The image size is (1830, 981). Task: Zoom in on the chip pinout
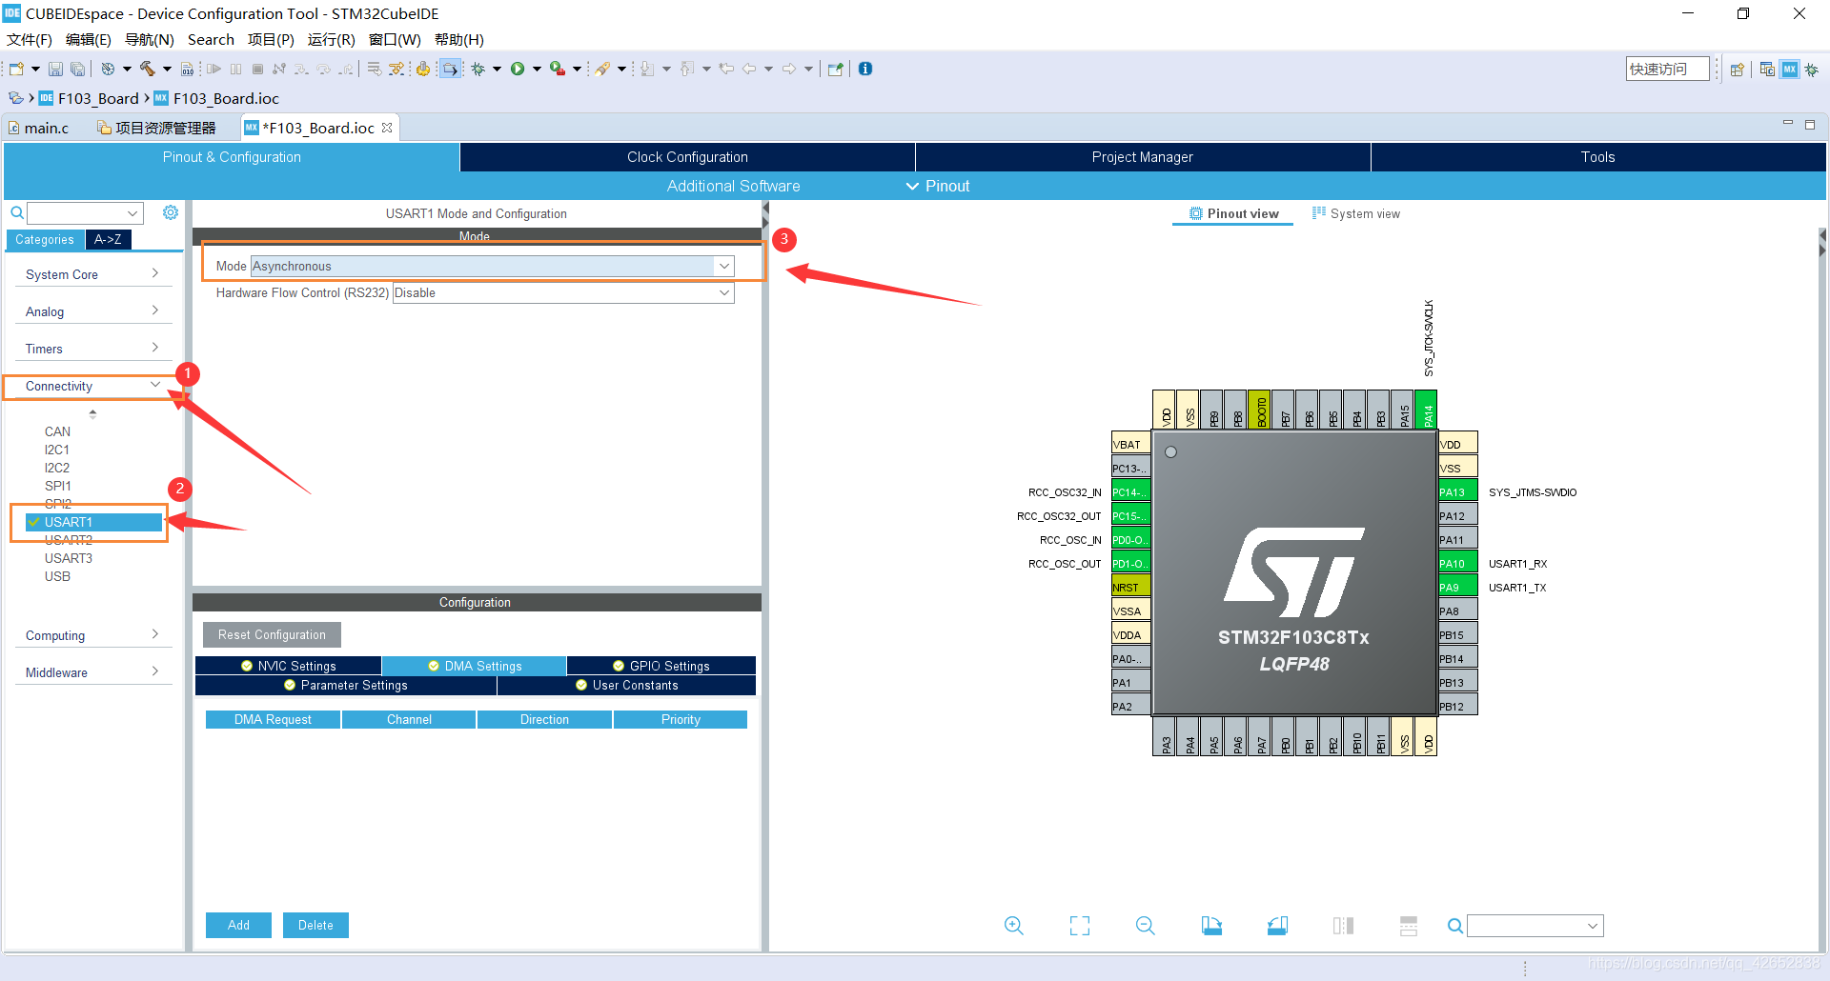click(x=1013, y=926)
